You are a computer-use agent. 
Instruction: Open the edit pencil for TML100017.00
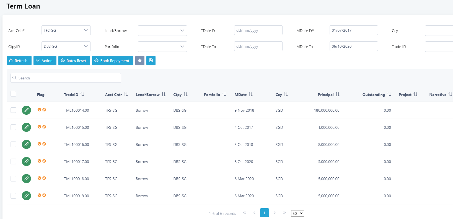[x=26, y=162]
